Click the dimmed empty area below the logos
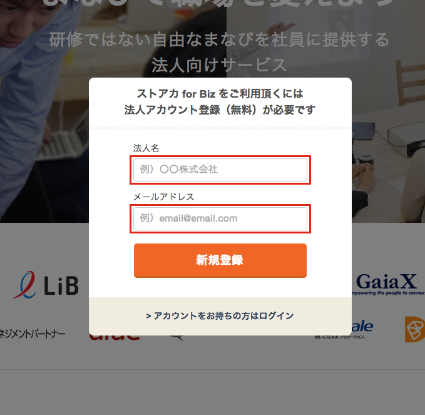This screenshot has width=425, height=415. click(213, 392)
